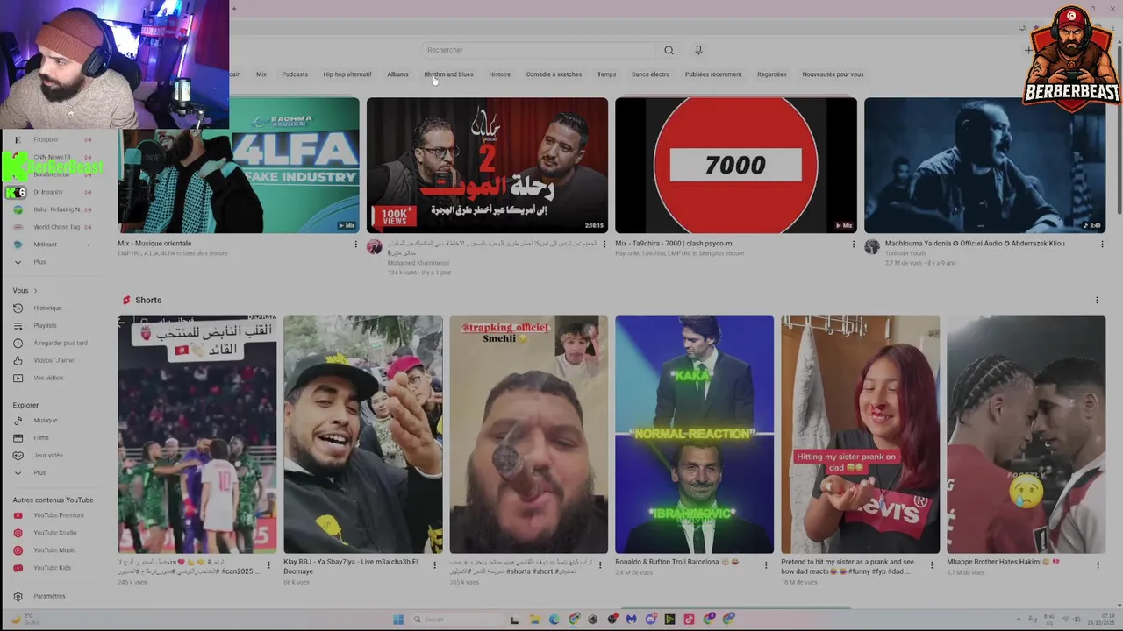This screenshot has height=631, width=1123.
Task: Select the Nouveautés pour vous chip
Action: click(x=833, y=74)
